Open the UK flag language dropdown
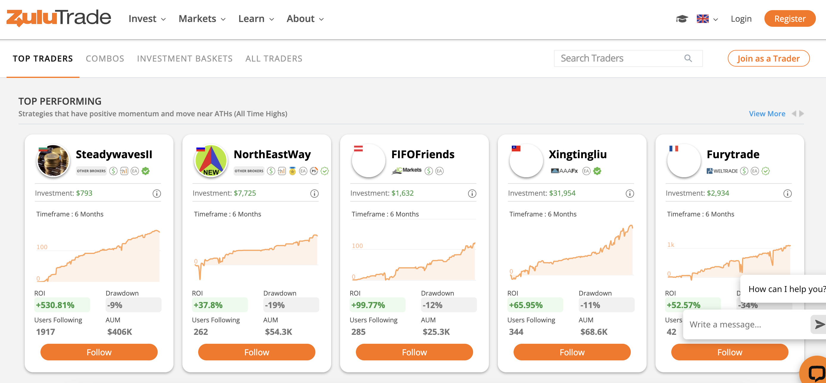 pos(707,19)
